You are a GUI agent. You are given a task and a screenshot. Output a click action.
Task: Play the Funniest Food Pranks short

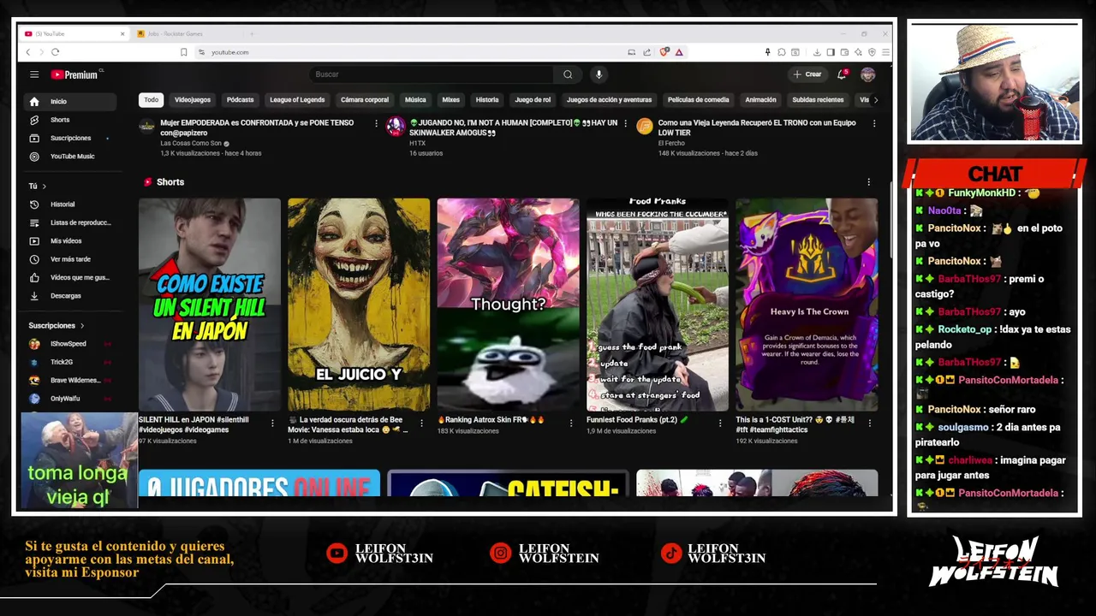click(x=657, y=305)
